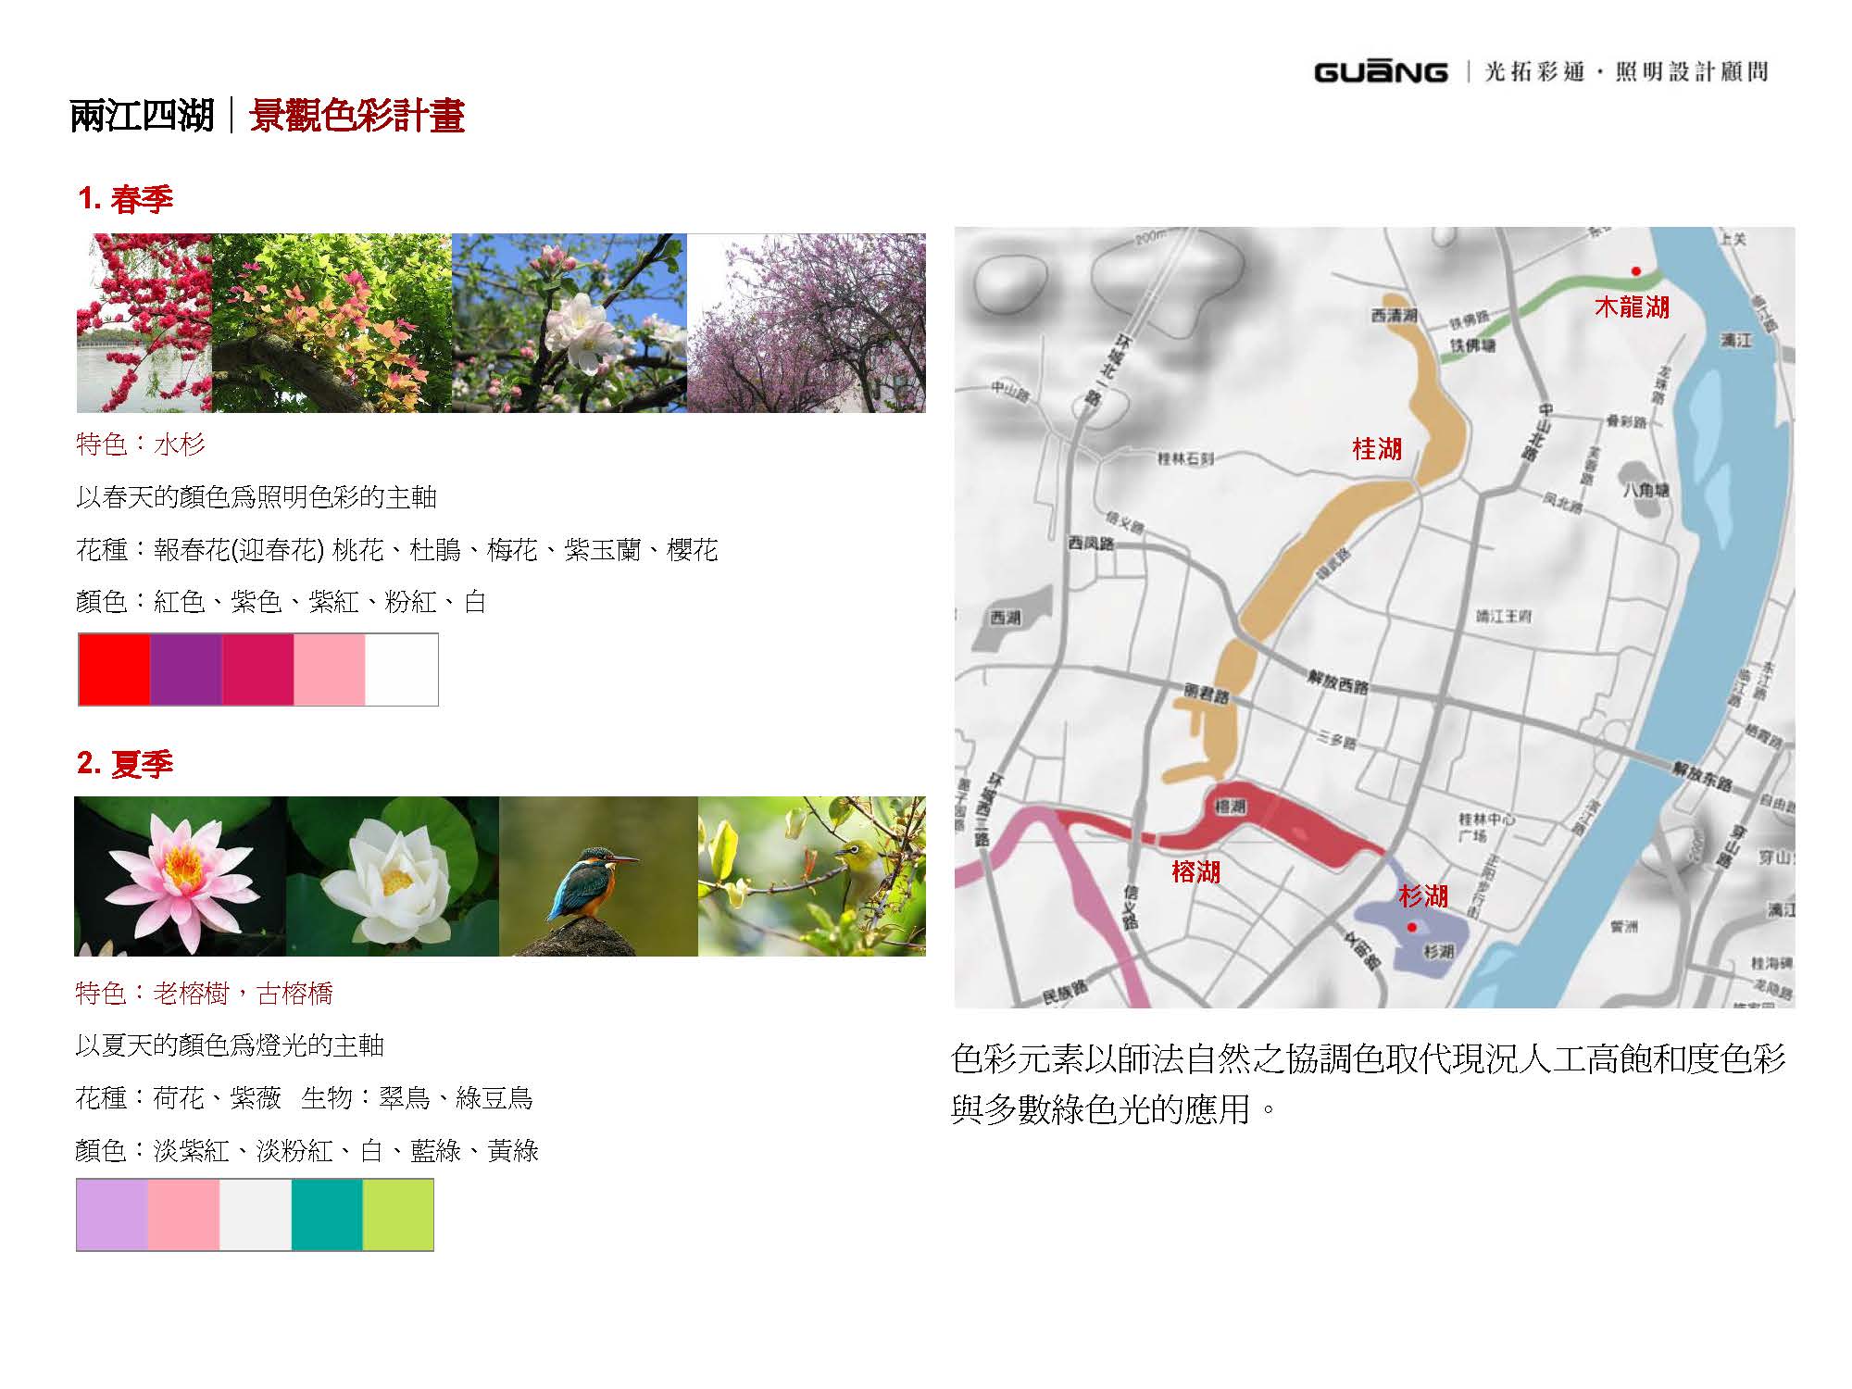Viewport: 1852px width, 1389px height.
Task: Open the pink water lily photo
Action: (x=180, y=876)
